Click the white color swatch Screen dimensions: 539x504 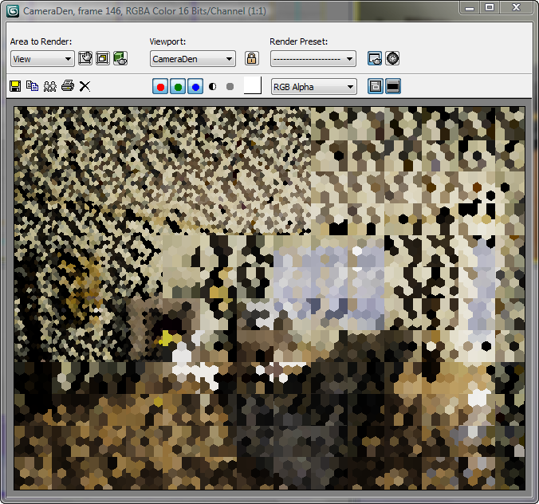(253, 85)
